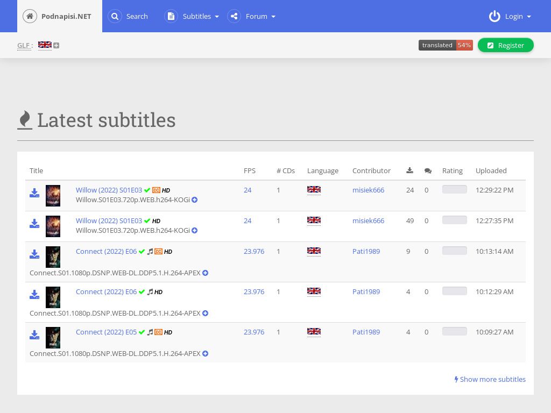The width and height of the screenshot is (551, 413).
Task: Click the home icon beside Podnapisi.NET
Action: point(30,16)
